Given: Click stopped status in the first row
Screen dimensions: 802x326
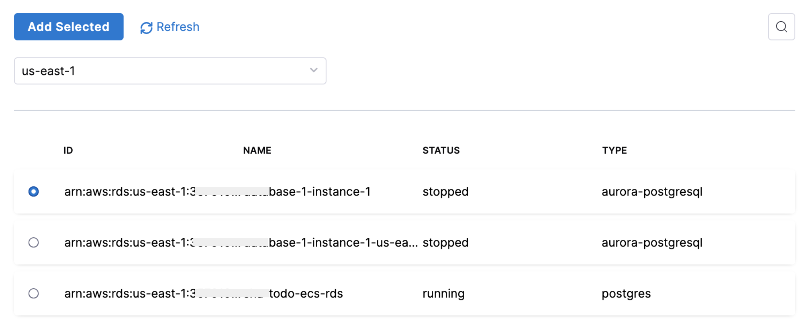Looking at the screenshot, I should pyautogui.click(x=445, y=192).
